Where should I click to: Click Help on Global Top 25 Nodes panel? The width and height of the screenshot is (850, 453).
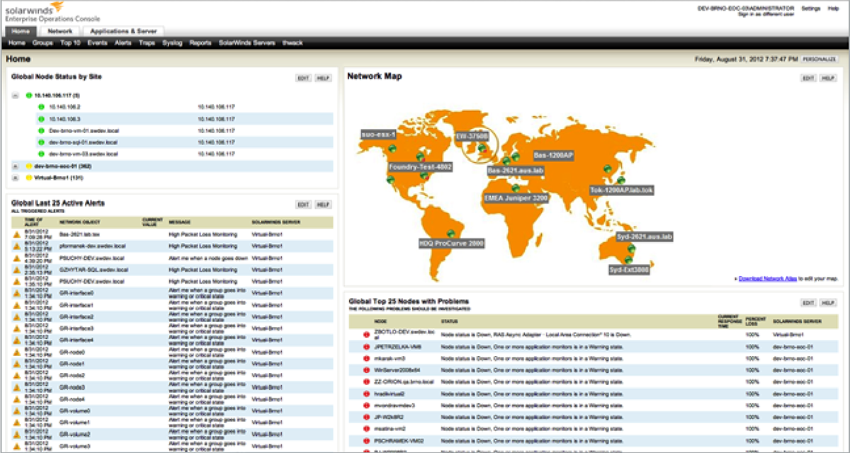tap(828, 303)
